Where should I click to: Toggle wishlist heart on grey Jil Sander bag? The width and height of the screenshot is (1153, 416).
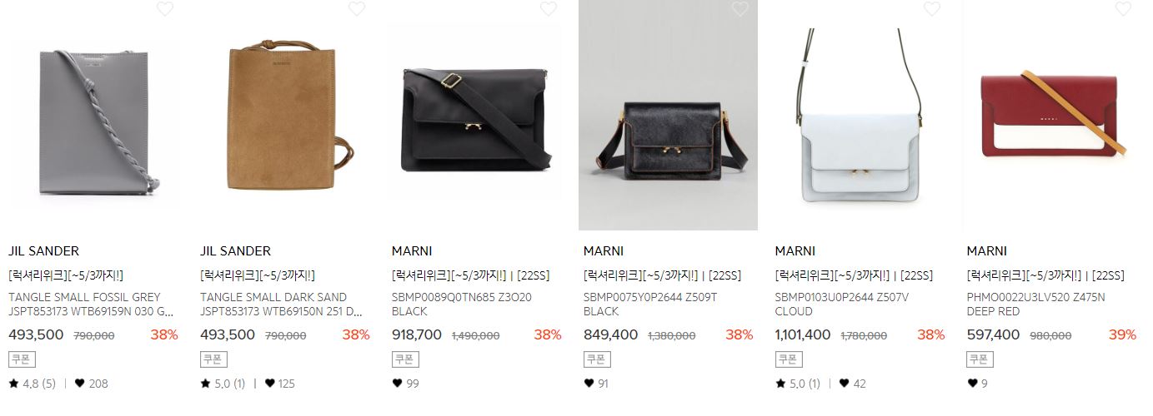(x=165, y=8)
